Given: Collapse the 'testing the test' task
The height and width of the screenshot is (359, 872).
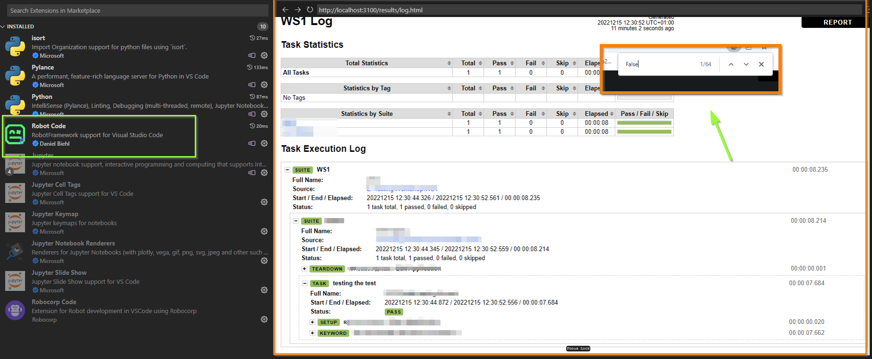Looking at the screenshot, I should (305, 283).
